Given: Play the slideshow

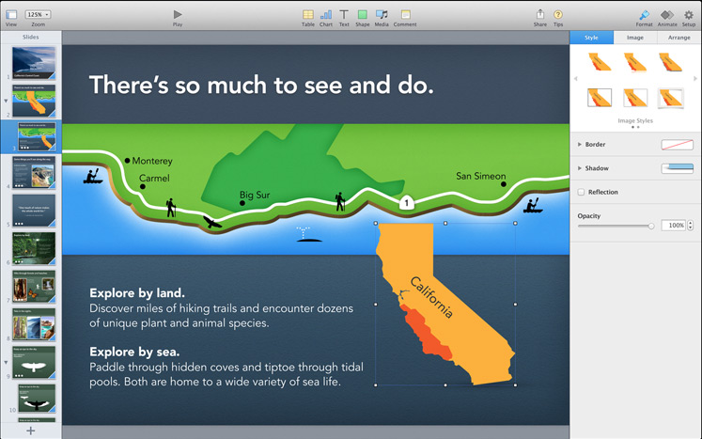Looking at the screenshot, I should (178, 15).
